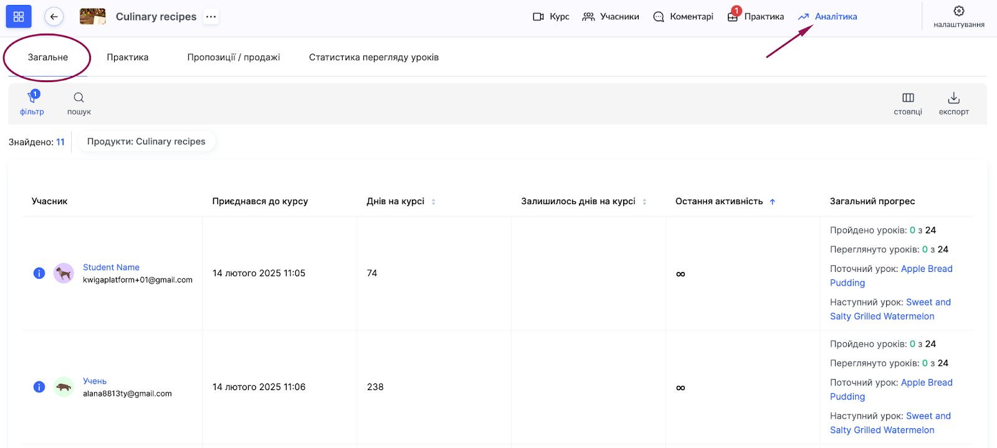Open Практика with notification badge
Image resolution: width=997 pixels, height=448 pixels.
(x=756, y=17)
